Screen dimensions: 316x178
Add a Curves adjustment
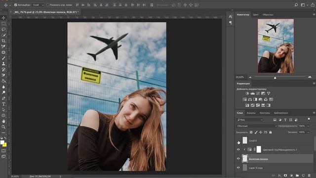[x=258, y=93]
